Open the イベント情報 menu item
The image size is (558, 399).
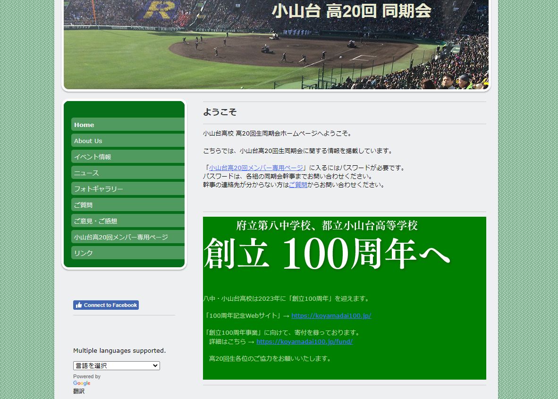127,157
